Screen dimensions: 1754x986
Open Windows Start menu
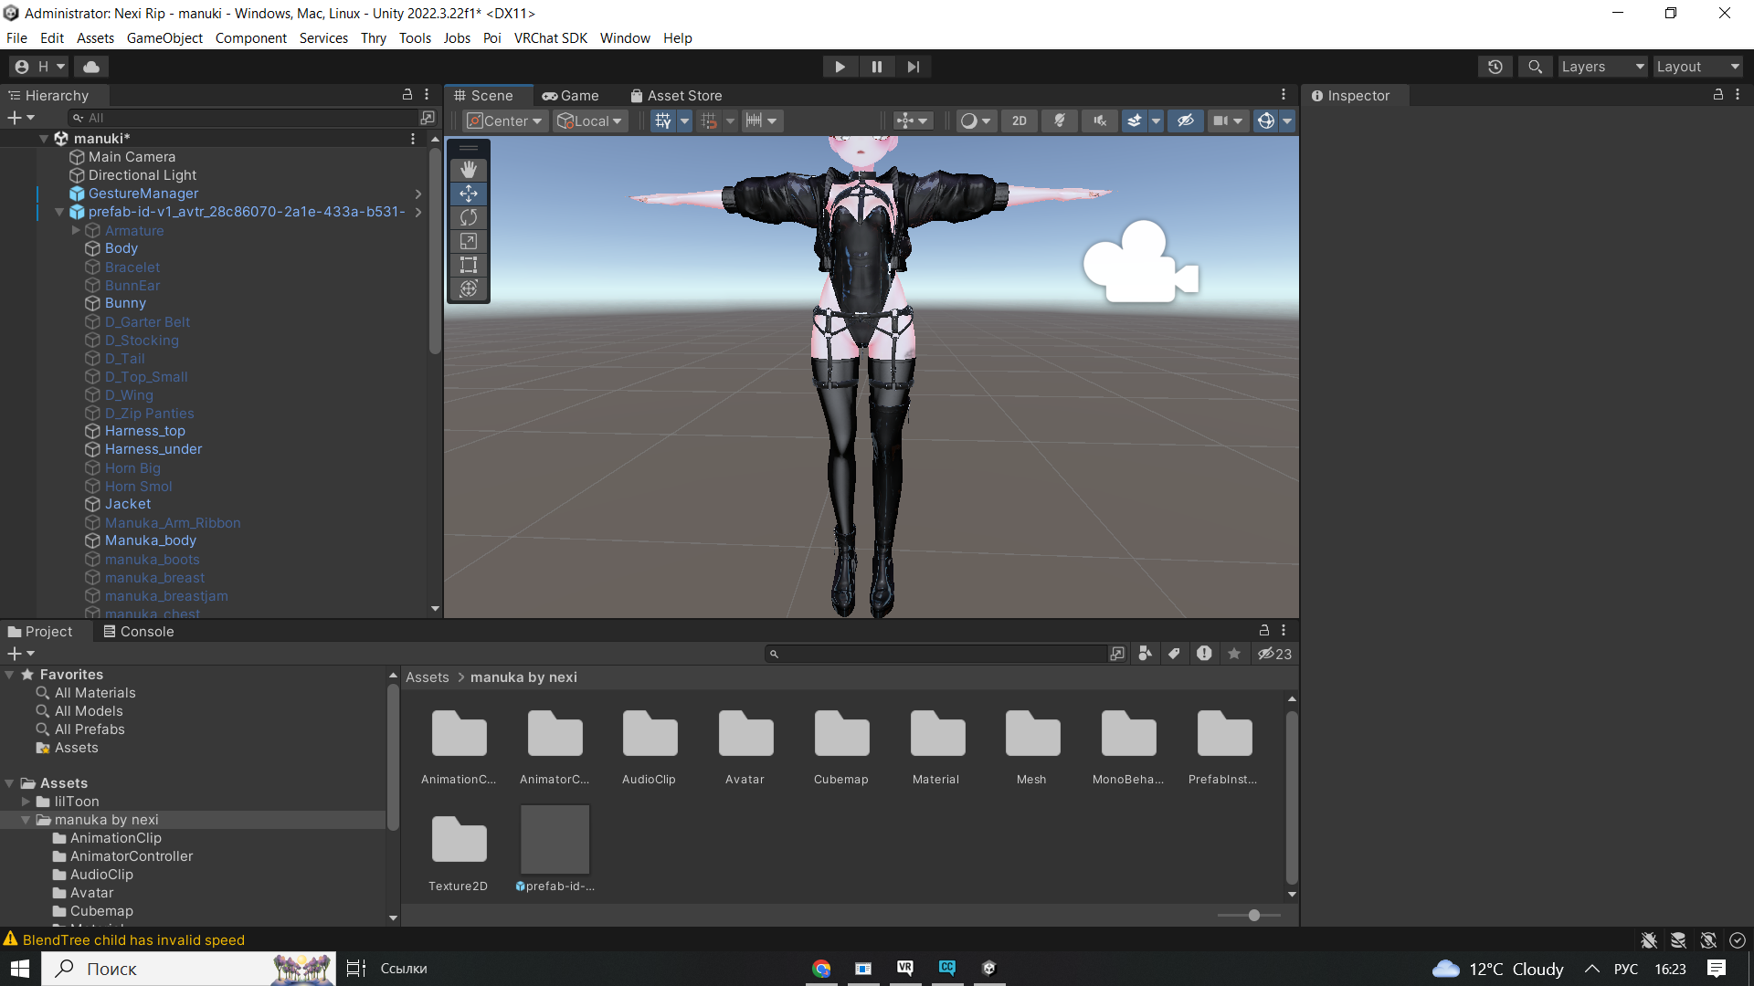[20, 969]
